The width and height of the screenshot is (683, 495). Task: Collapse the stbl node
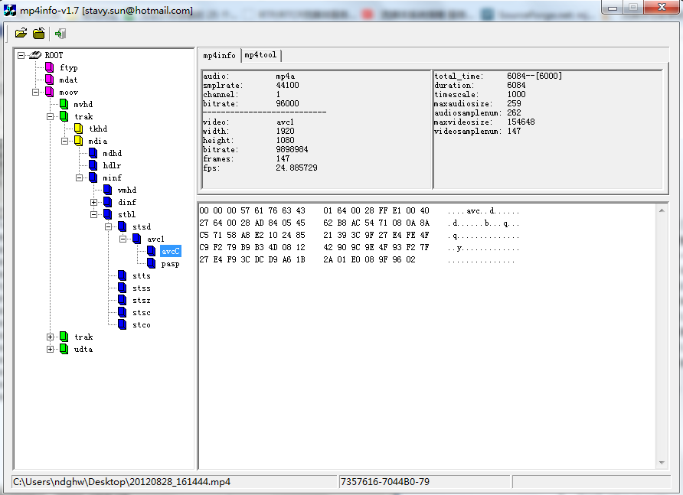93,214
